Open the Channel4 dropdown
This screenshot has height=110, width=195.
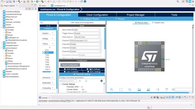point(85,51)
